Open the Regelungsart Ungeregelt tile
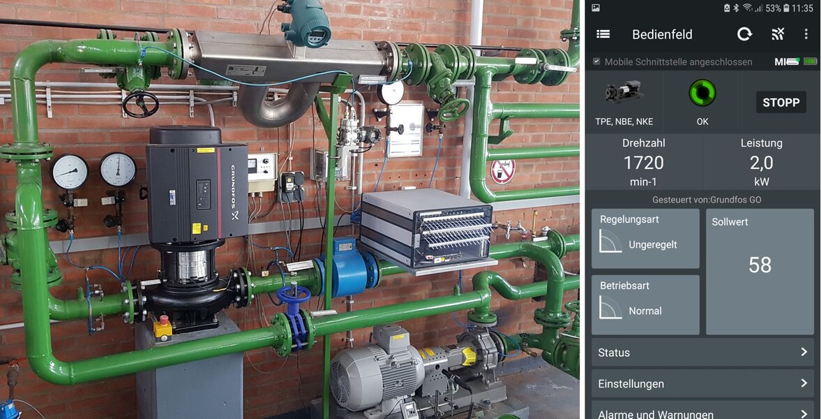The width and height of the screenshot is (821, 419). click(646, 239)
